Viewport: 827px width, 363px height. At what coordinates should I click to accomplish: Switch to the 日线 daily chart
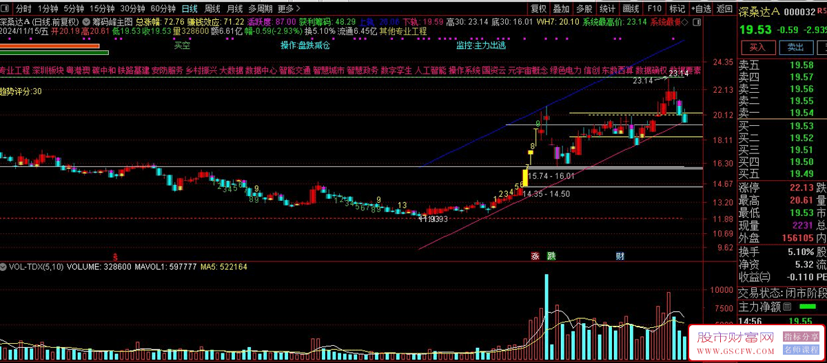190,9
